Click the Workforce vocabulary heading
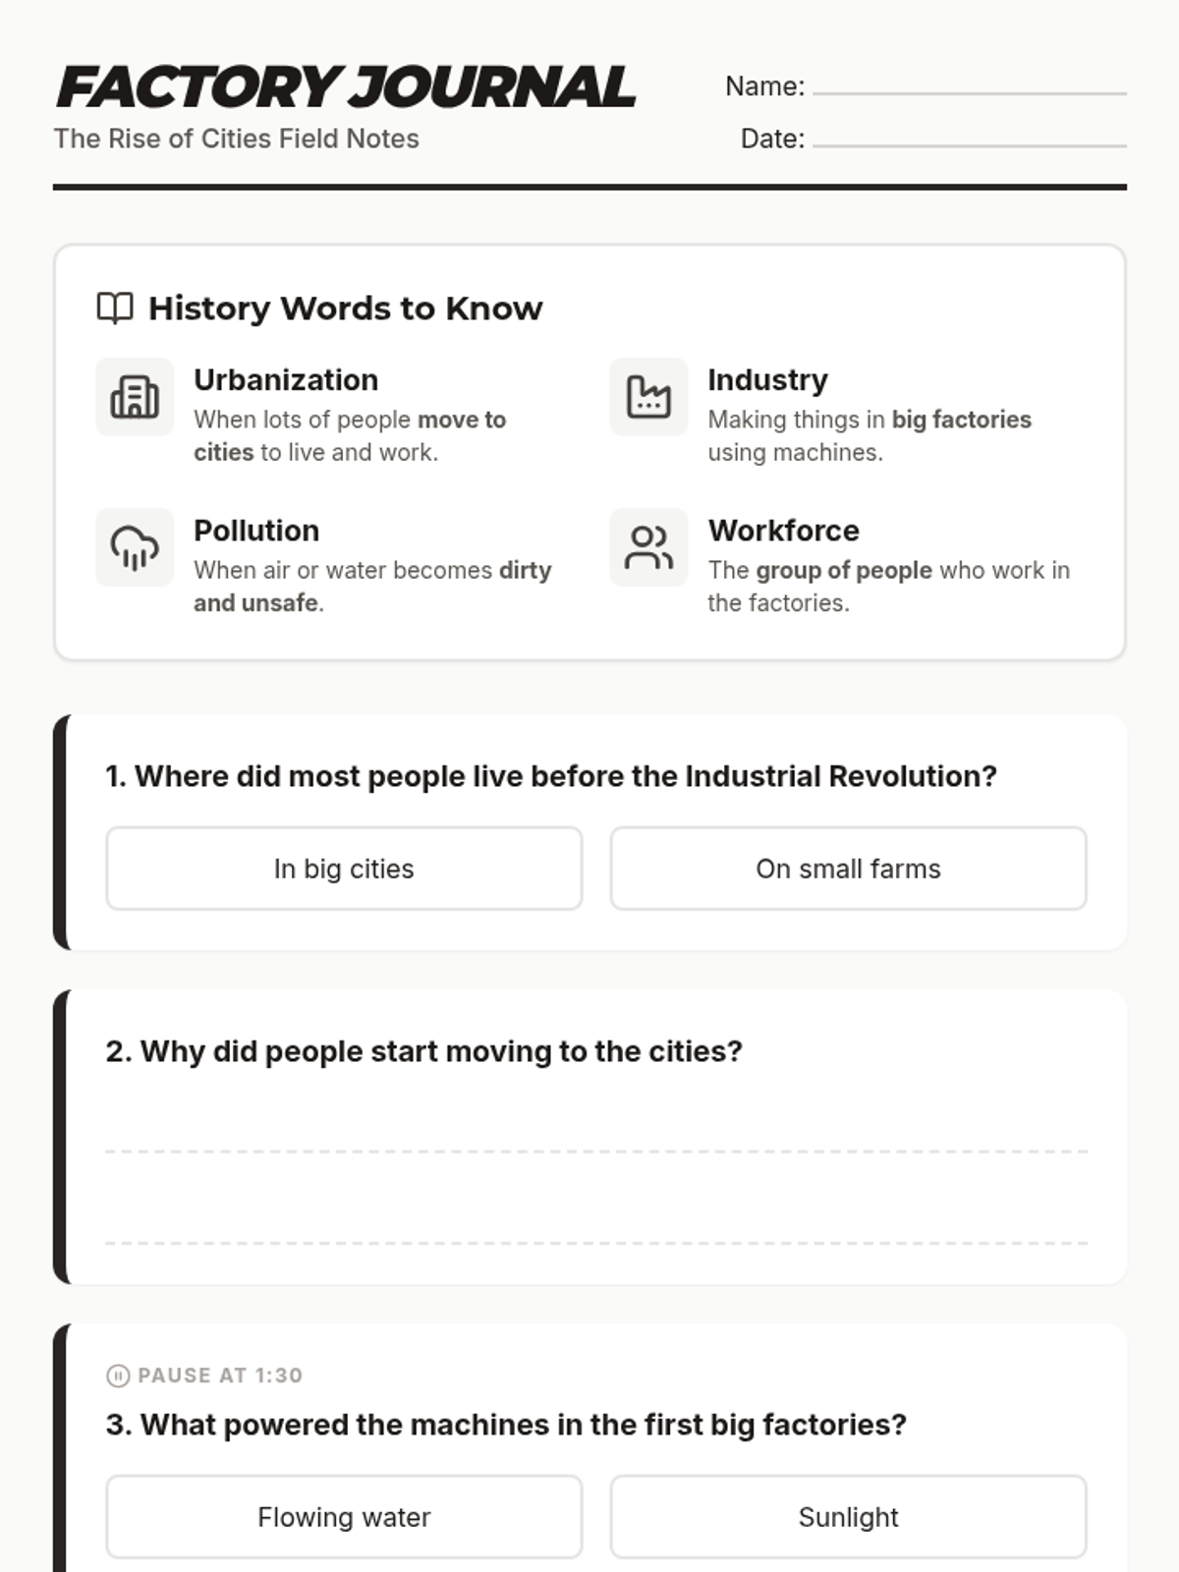The image size is (1179, 1572). pyautogui.click(x=783, y=530)
